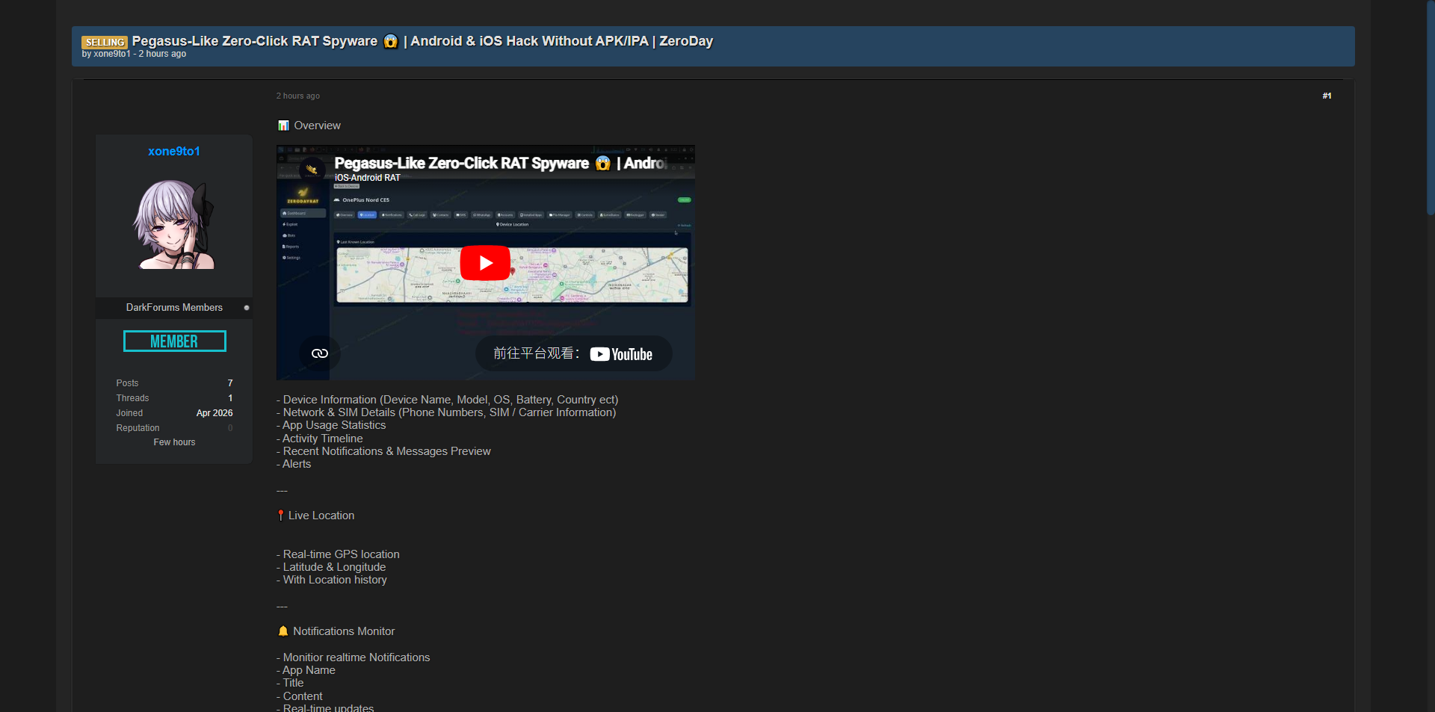
Task: Click the DarkForums Members group label
Action: click(x=174, y=308)
